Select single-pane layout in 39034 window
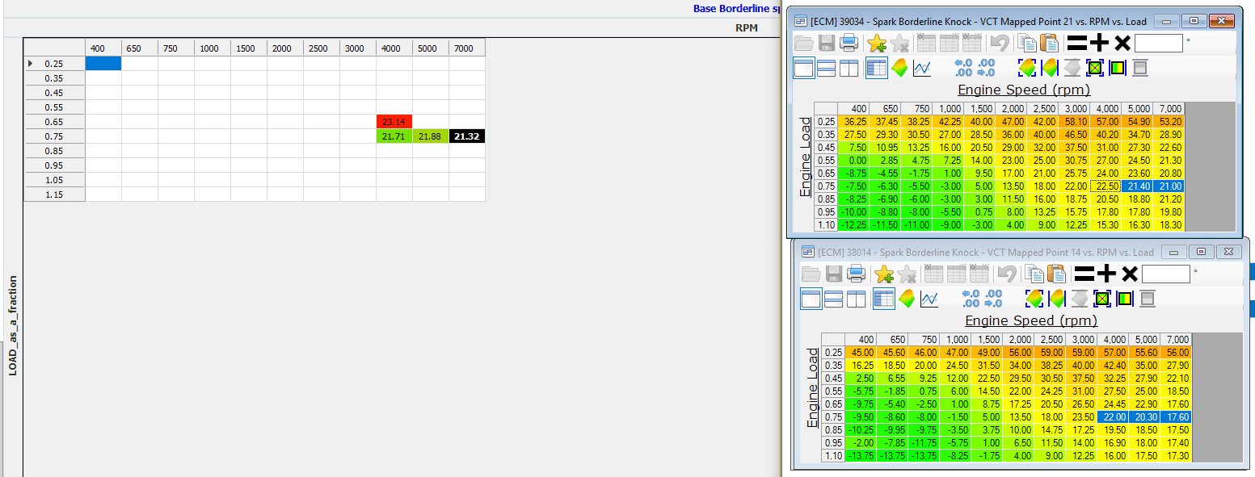Screen dimensions: 1255x477 pyautogui.click(x=804, y=69)
